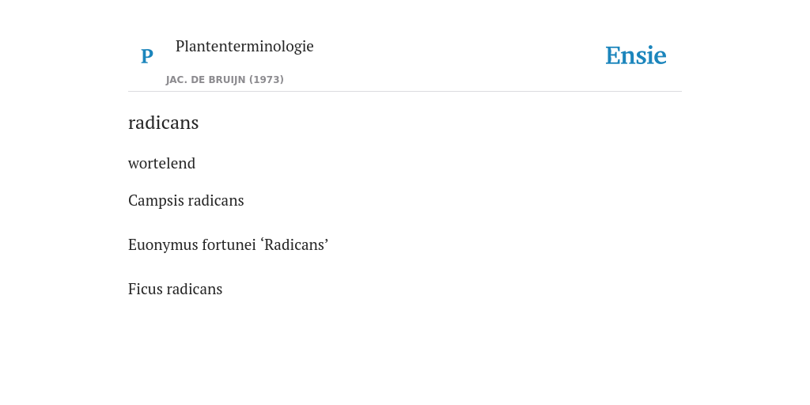Image resolution: width=810 pixels, height=405 pixels.
Task: Select the definition text wortelend
Action: [x=161, y=163]
